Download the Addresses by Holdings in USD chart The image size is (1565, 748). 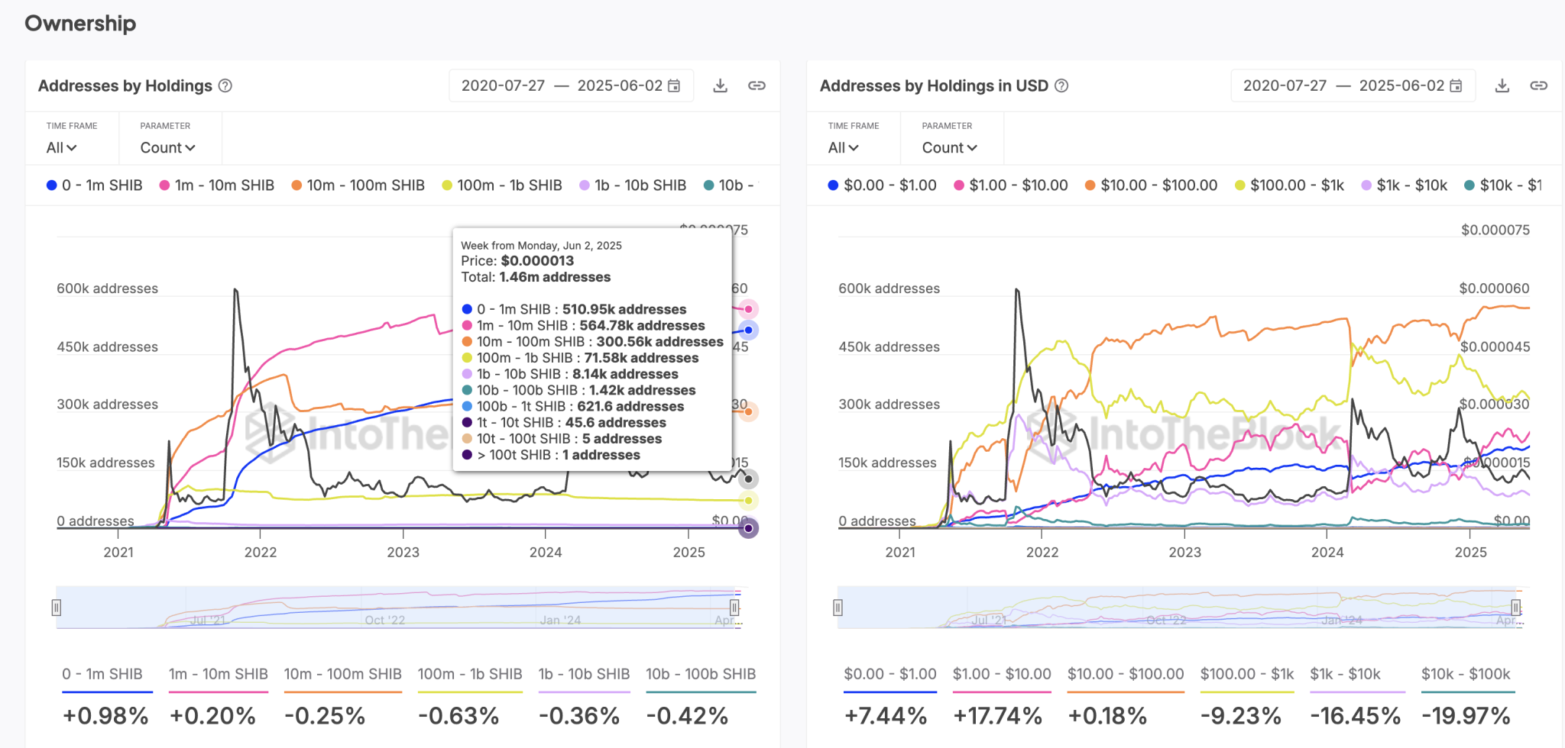1502,85
